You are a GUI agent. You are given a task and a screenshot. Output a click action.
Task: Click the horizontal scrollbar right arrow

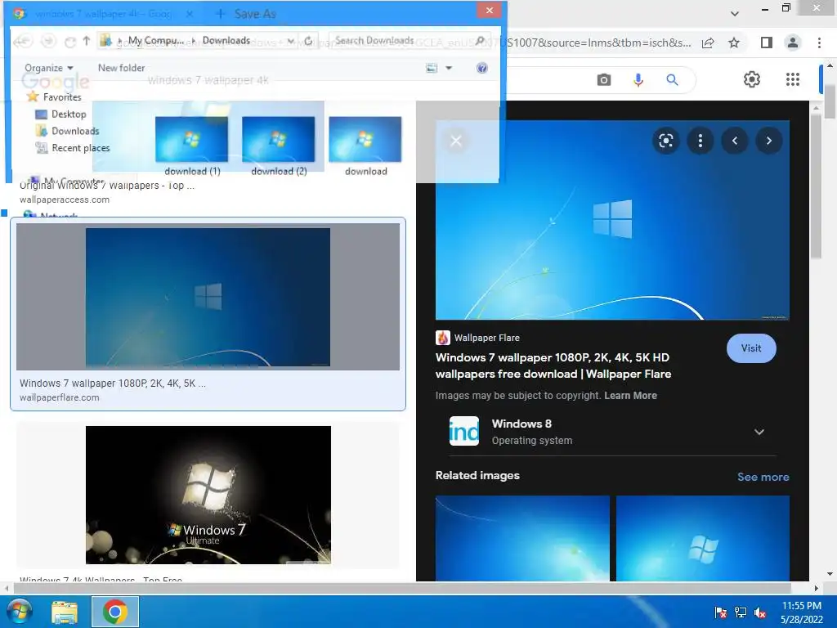pos(817,588)
